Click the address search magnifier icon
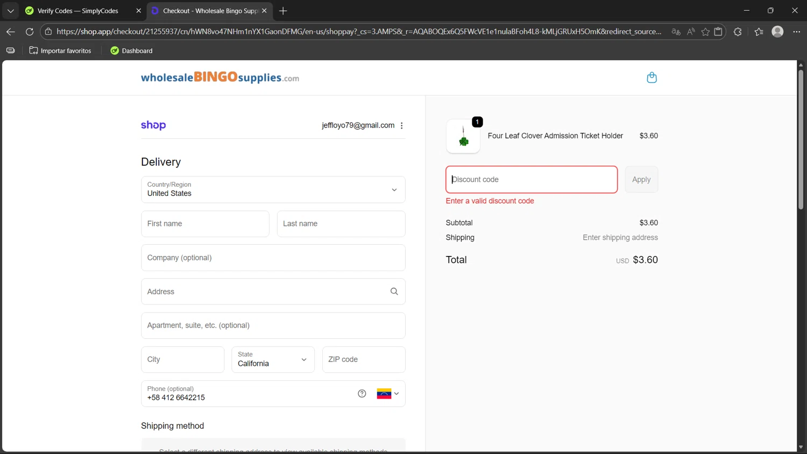 (394, 292)
